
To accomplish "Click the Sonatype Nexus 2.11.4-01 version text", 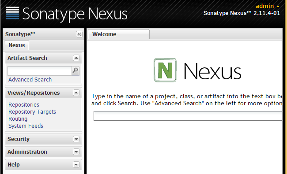I will (x=242, y=13).
